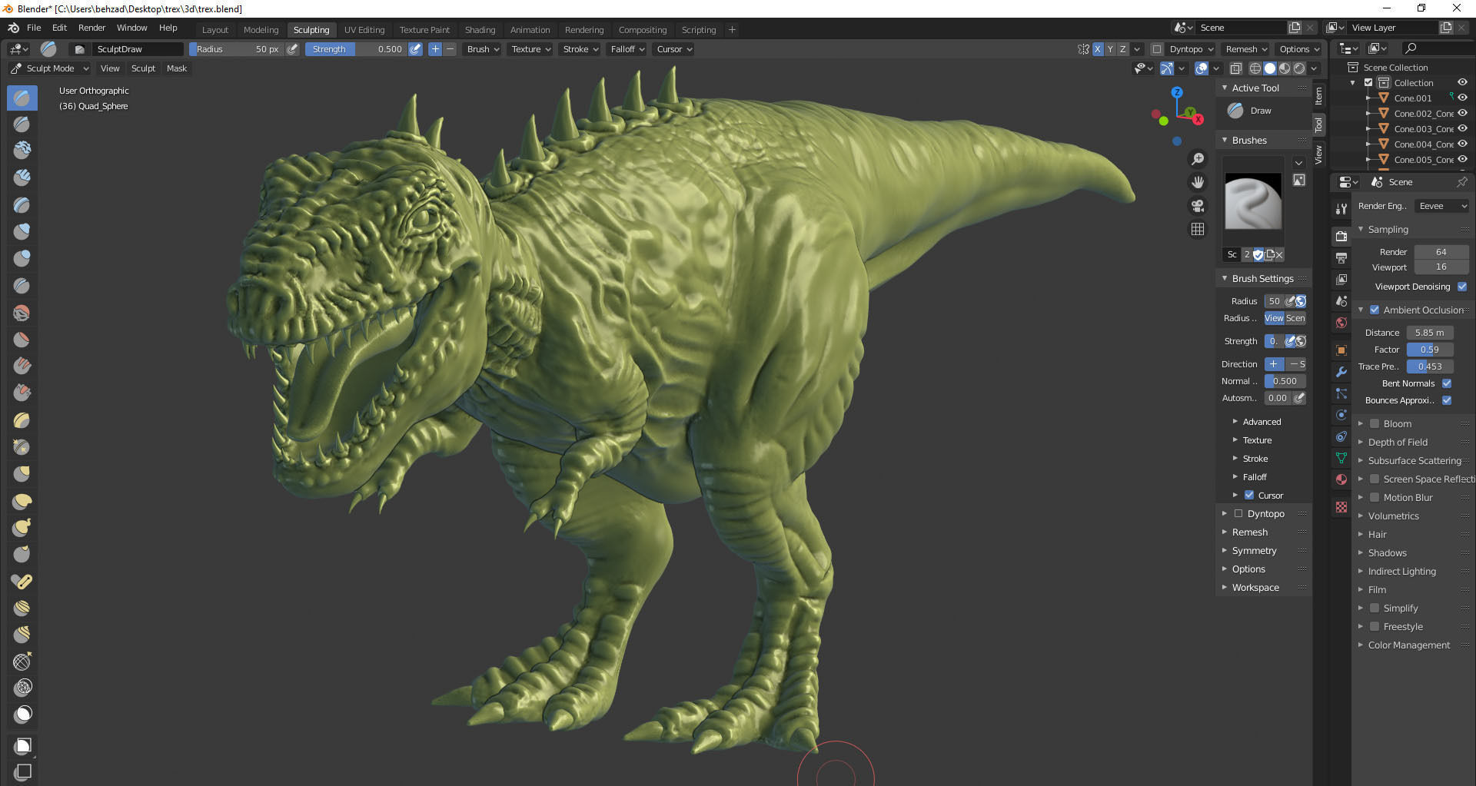Open the Stroke dropdown in header

[580, 49]
